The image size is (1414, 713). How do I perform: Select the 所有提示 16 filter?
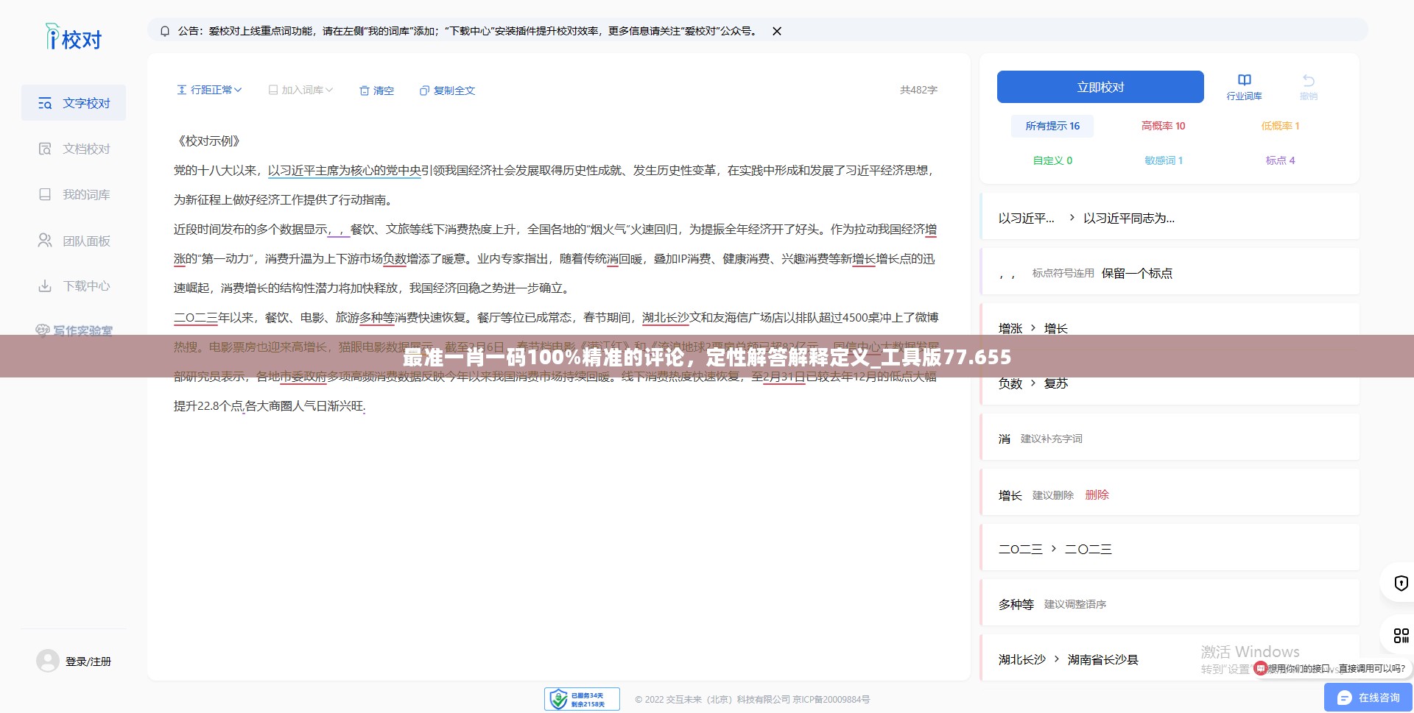pos(1052,126)
